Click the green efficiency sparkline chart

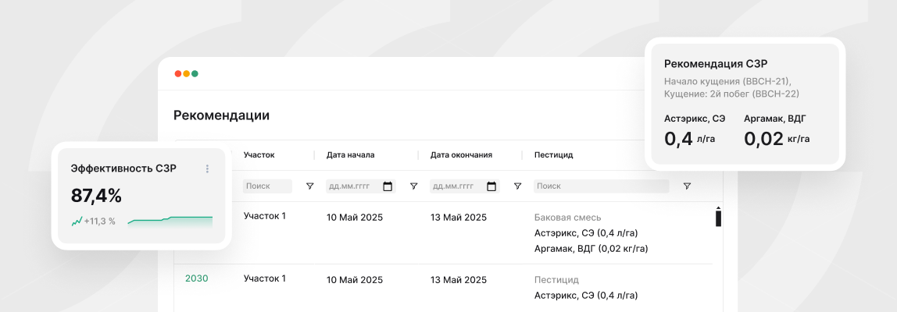coord(170,221)
